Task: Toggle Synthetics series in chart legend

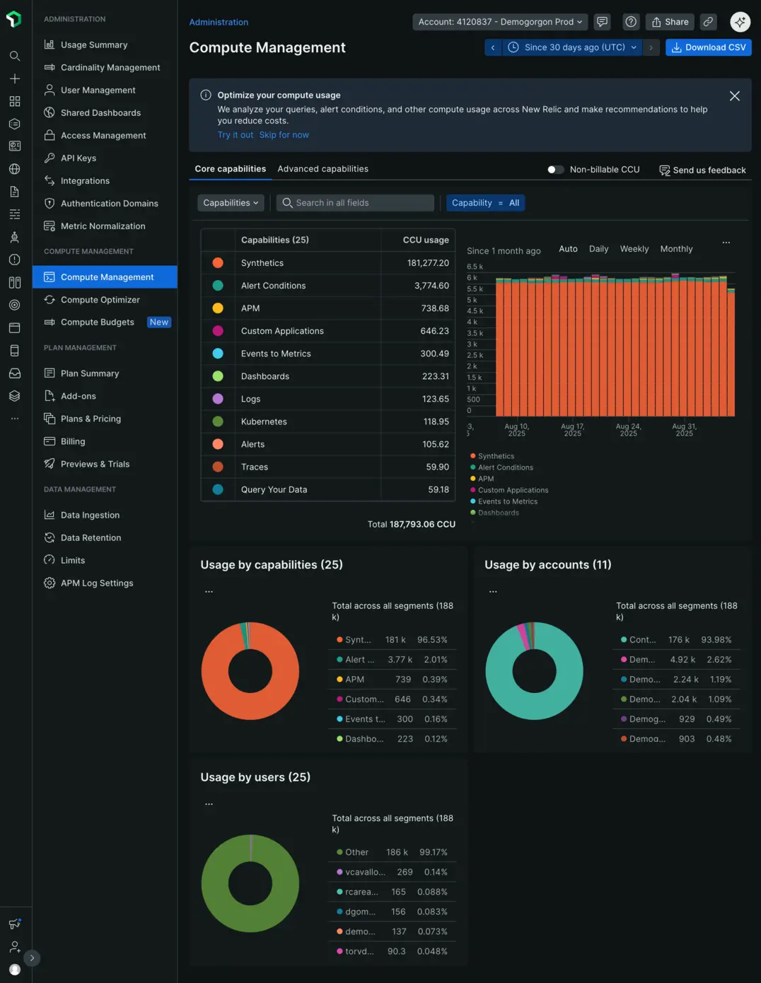Action: coord(496,456)
